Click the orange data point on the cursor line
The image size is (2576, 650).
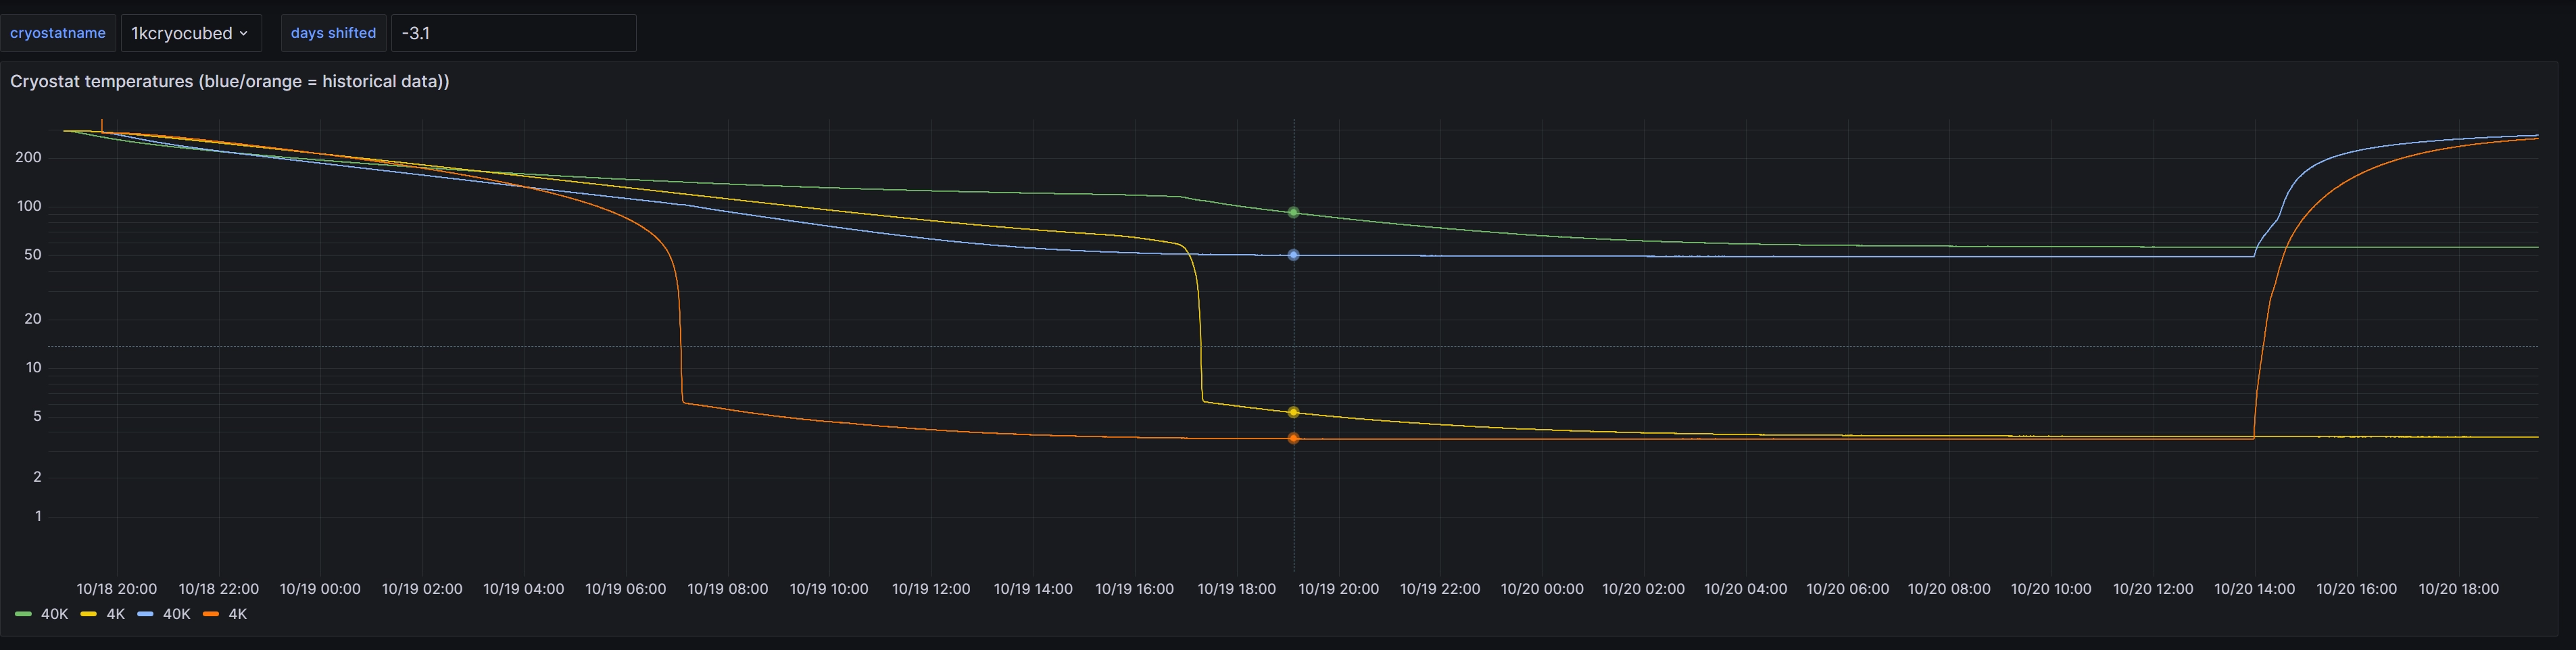tap(1293, 438)
